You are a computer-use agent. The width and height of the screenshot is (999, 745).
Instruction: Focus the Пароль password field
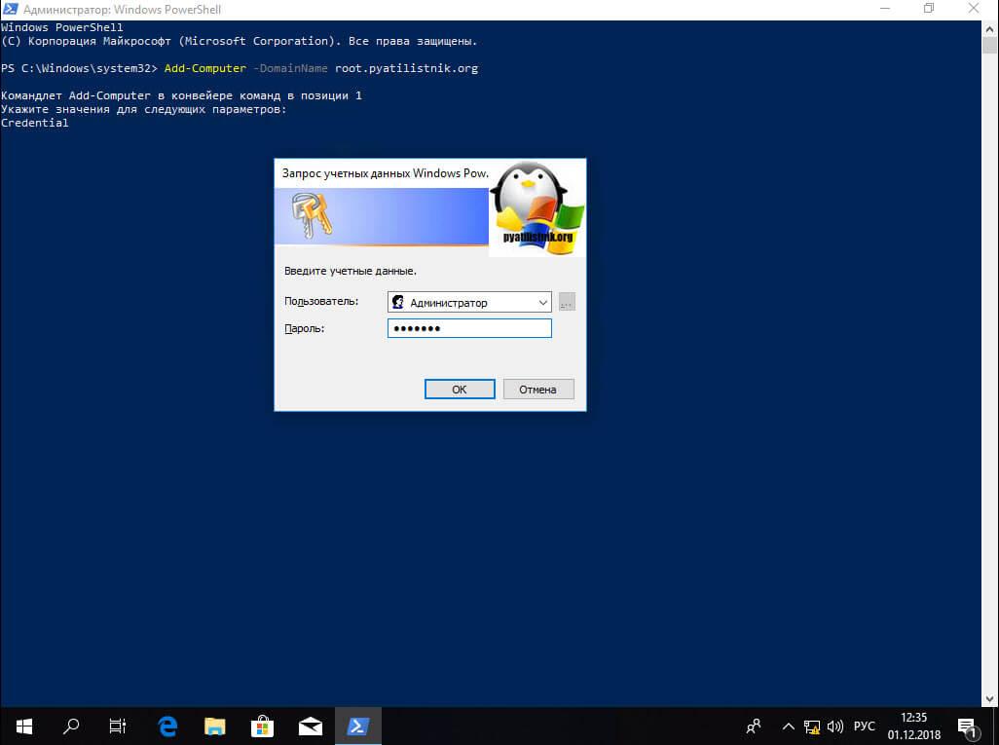click(x=469, y=328)
